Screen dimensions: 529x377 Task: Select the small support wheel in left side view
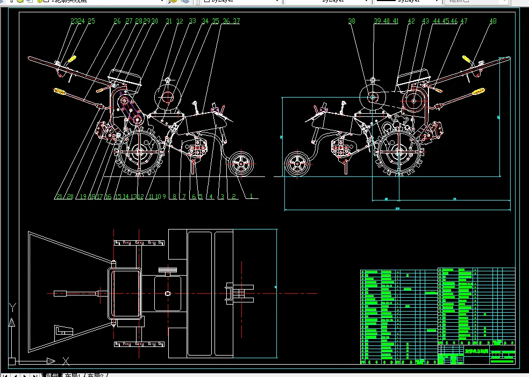[x=241, y=164]
